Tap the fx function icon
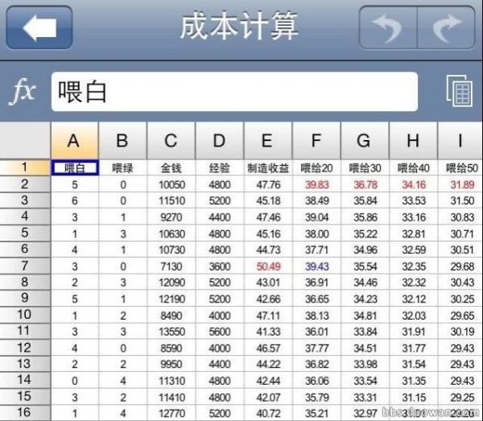 click(x=23, y=92)
